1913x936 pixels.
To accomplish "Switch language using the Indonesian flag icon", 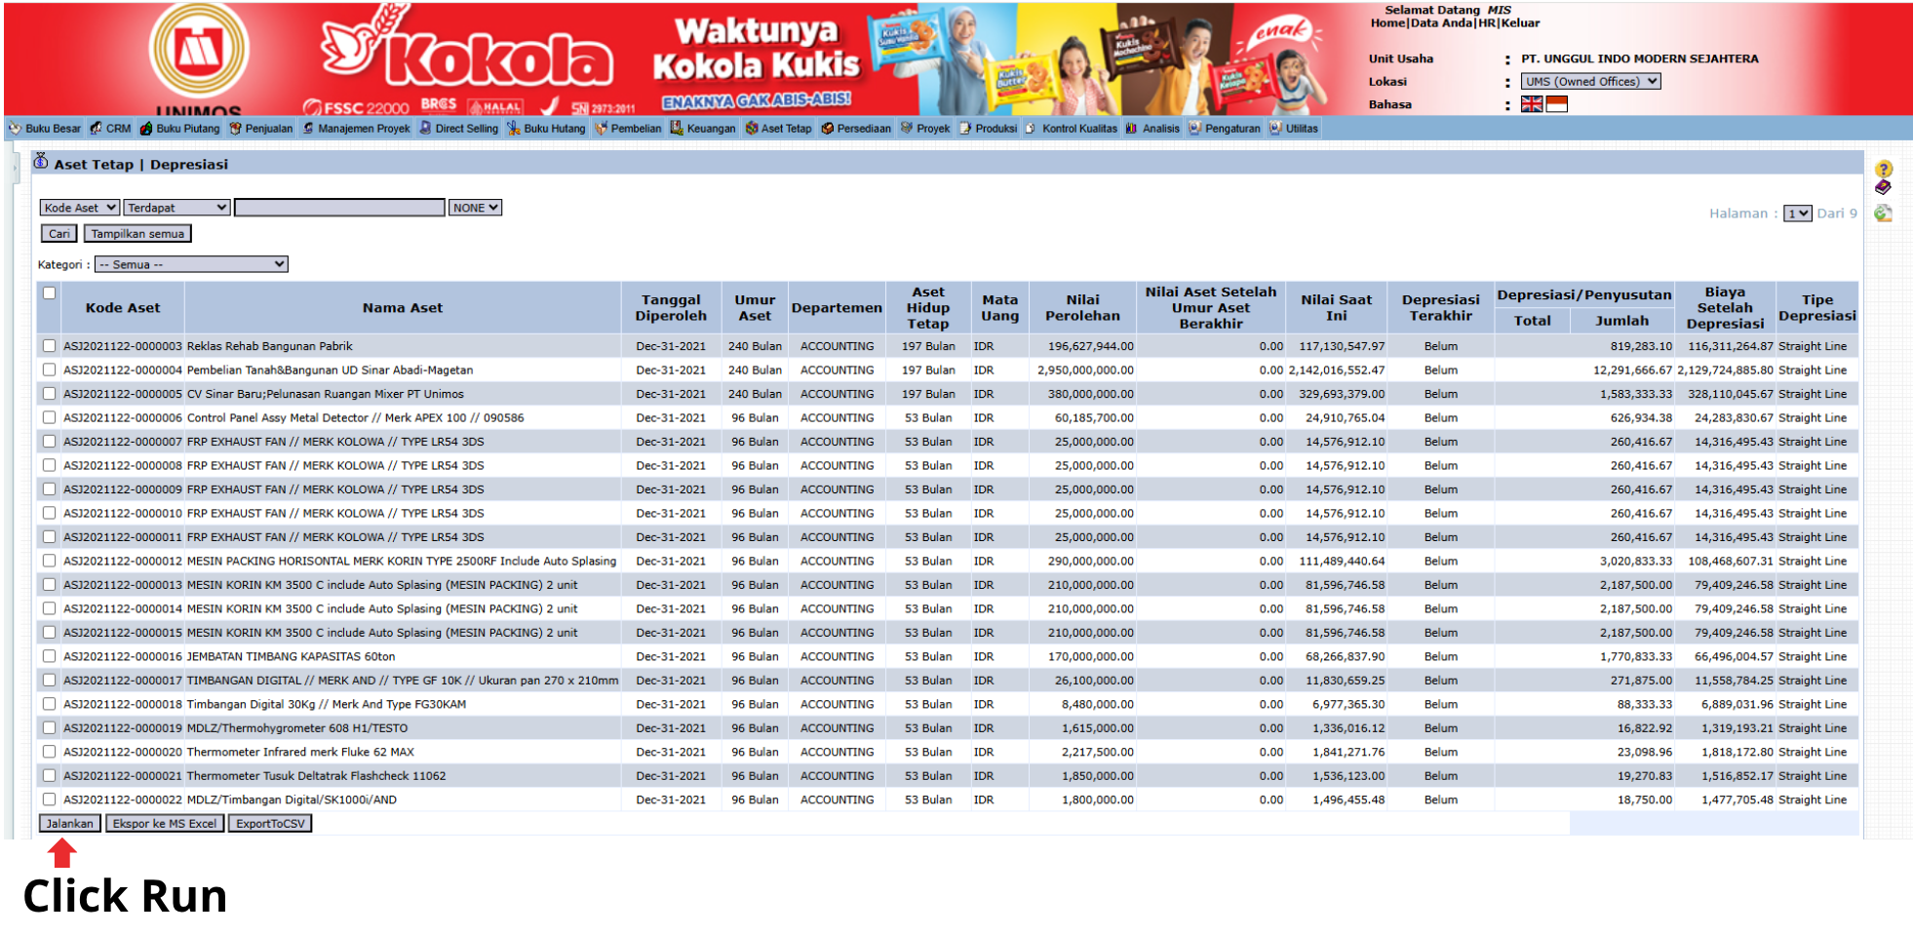I will [x=1556, y=104].
